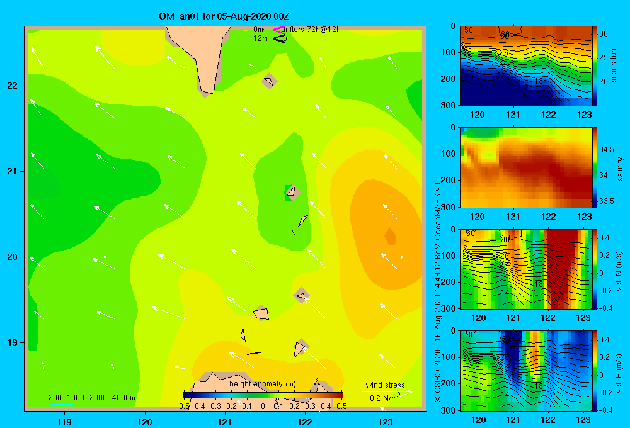The height and width of the screenshot is (428, 630).
Task: Click the '200' depth contour legend text
Action: pos(55,398)
